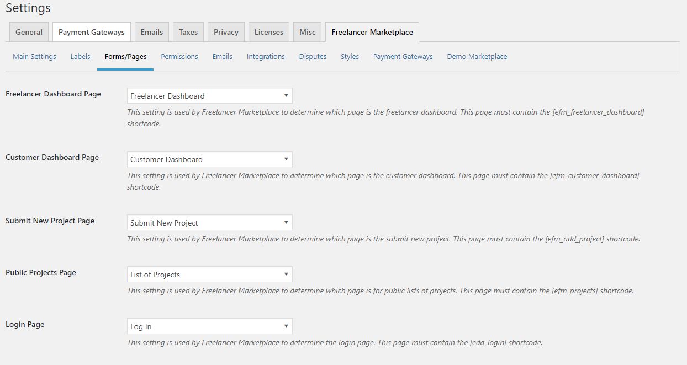Click the description mentioning the [edd_login] shortcode
The width and height of the screenshot is (687, 365).
coord(335,342)
